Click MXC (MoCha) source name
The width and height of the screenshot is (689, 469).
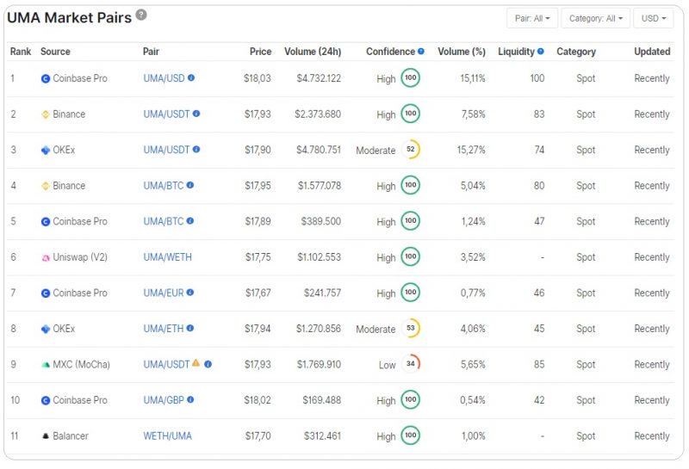pos(81,365)
